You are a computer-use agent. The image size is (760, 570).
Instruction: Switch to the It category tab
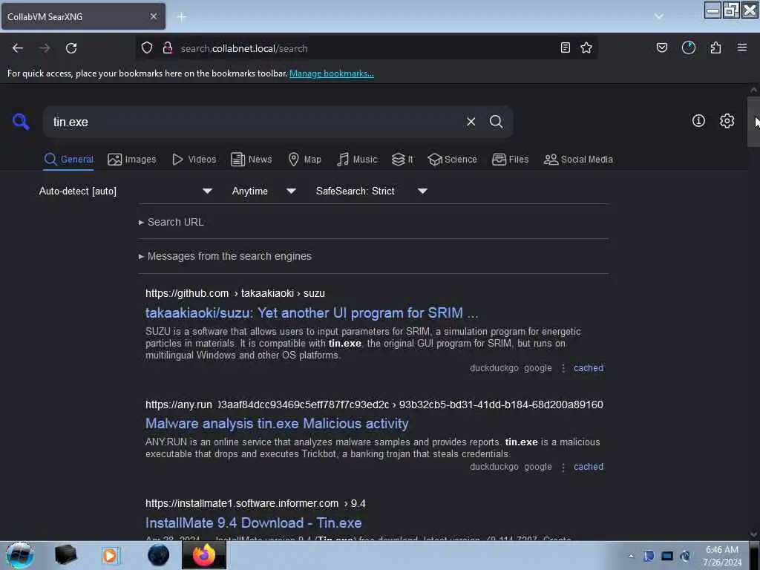click(402, 160)
